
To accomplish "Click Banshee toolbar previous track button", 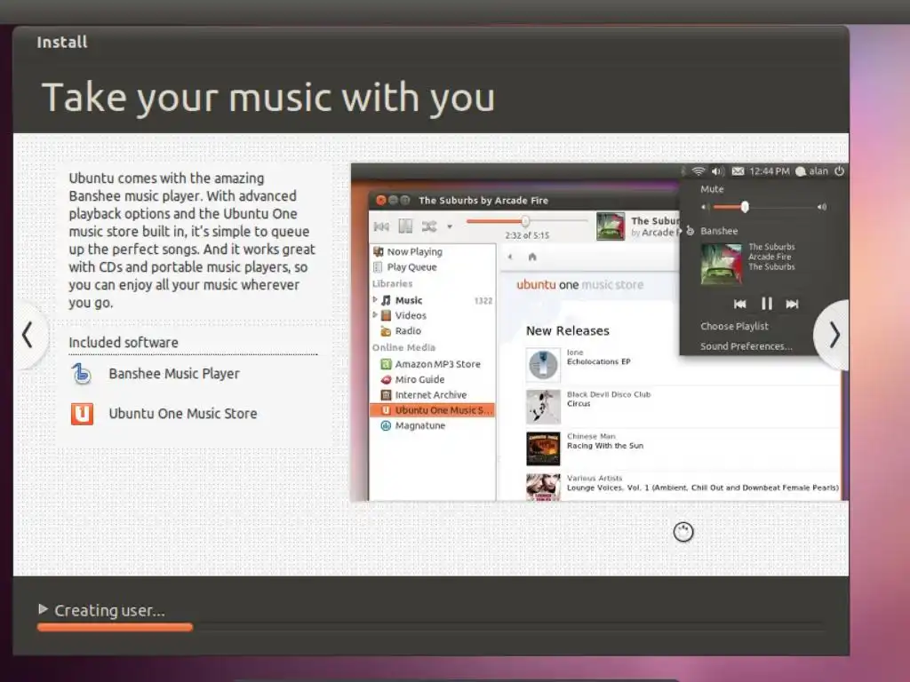I will (381, 226).
